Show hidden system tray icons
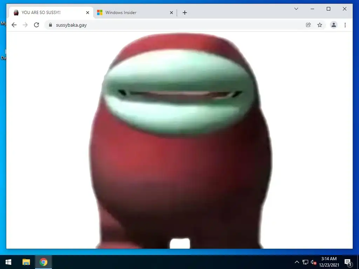359x269 pixels. coord(297,262)
